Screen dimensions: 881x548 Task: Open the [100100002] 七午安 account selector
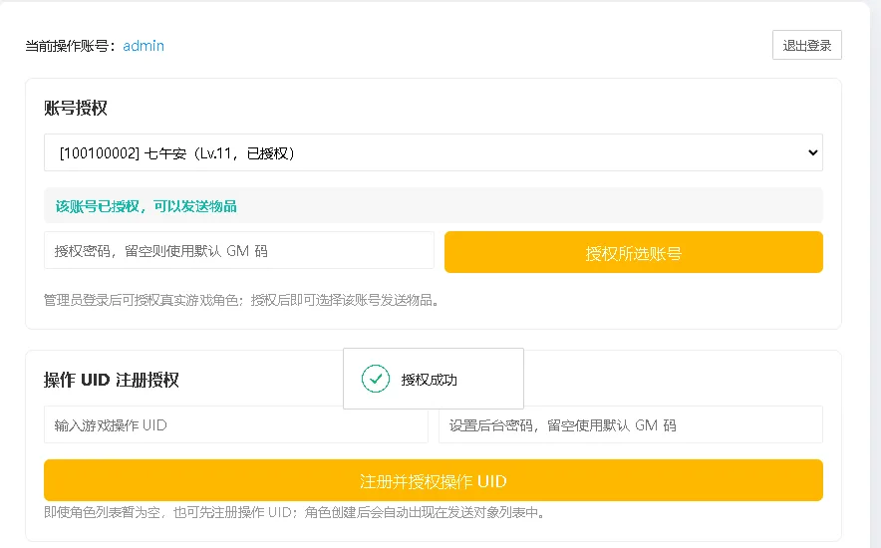[x=434, y=152]
